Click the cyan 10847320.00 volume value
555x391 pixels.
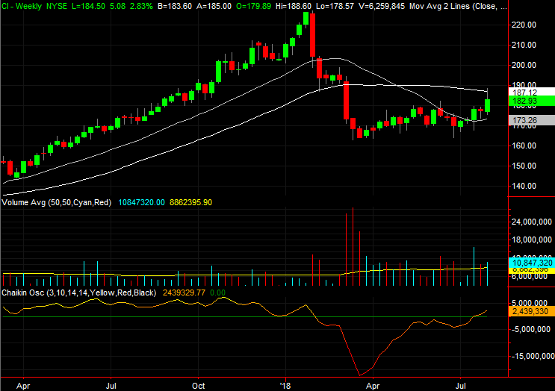point(142,202)
